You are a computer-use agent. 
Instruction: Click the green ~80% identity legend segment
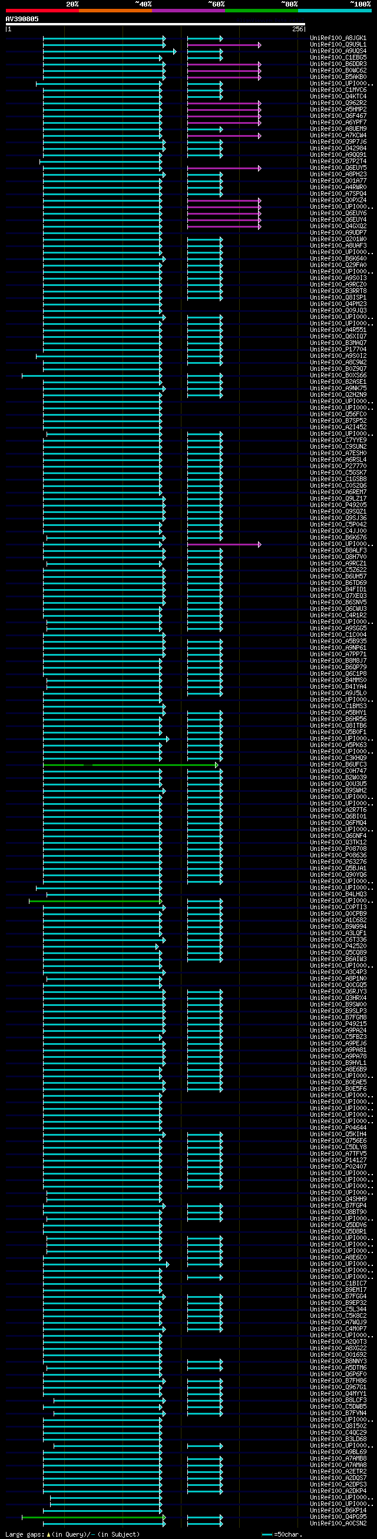pos(262,11)
